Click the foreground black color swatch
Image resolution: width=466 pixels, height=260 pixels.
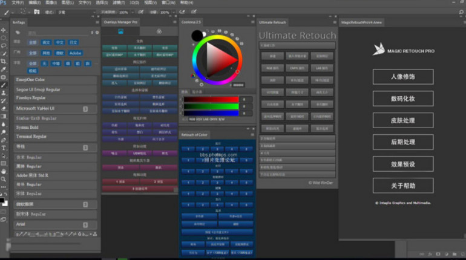[x=3, y=200]
